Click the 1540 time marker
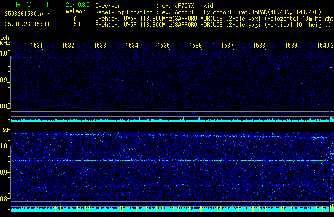This screenshot has height=217, width=334. [323, 46]
